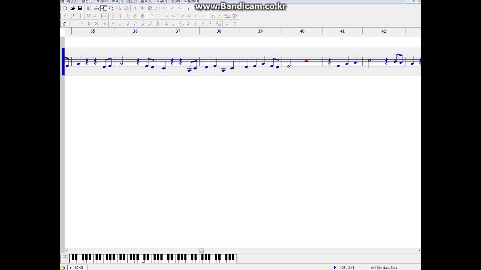Insert a fermata symbol

pyautogui.click(x=212, y=16)
